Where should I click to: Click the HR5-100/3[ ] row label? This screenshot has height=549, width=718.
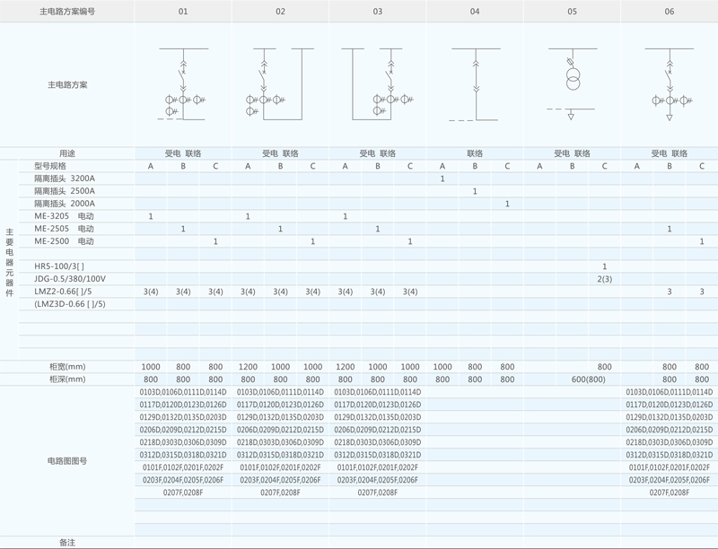59,266
